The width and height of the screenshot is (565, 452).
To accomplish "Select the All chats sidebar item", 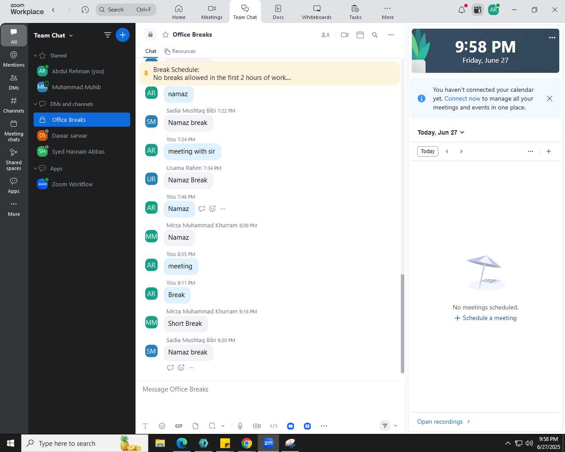I will point(14,36).
